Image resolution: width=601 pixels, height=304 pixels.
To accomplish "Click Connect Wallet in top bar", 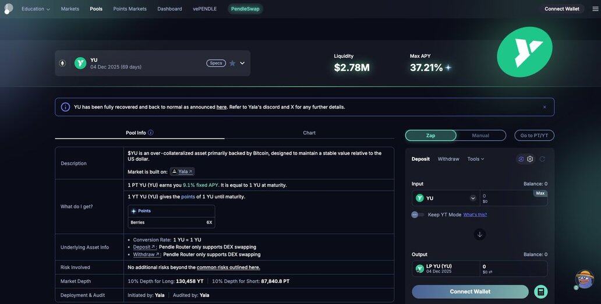I will 562,9.
